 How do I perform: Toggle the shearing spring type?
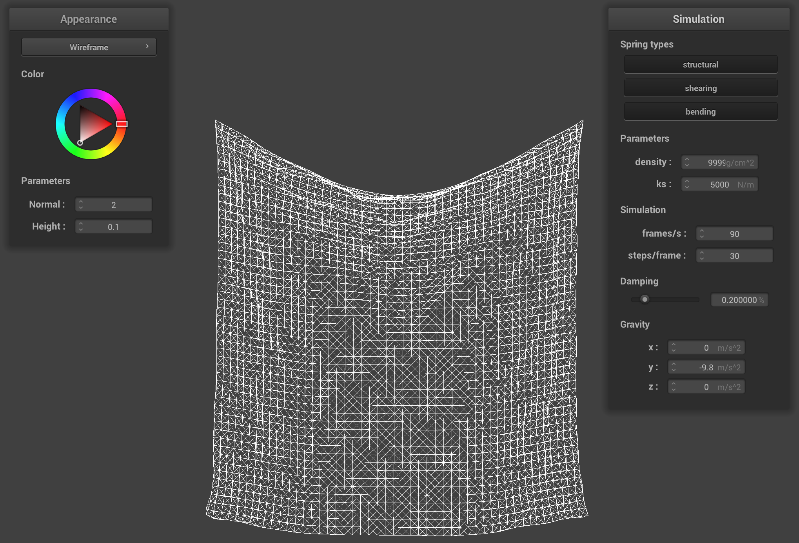click(701, 87)
